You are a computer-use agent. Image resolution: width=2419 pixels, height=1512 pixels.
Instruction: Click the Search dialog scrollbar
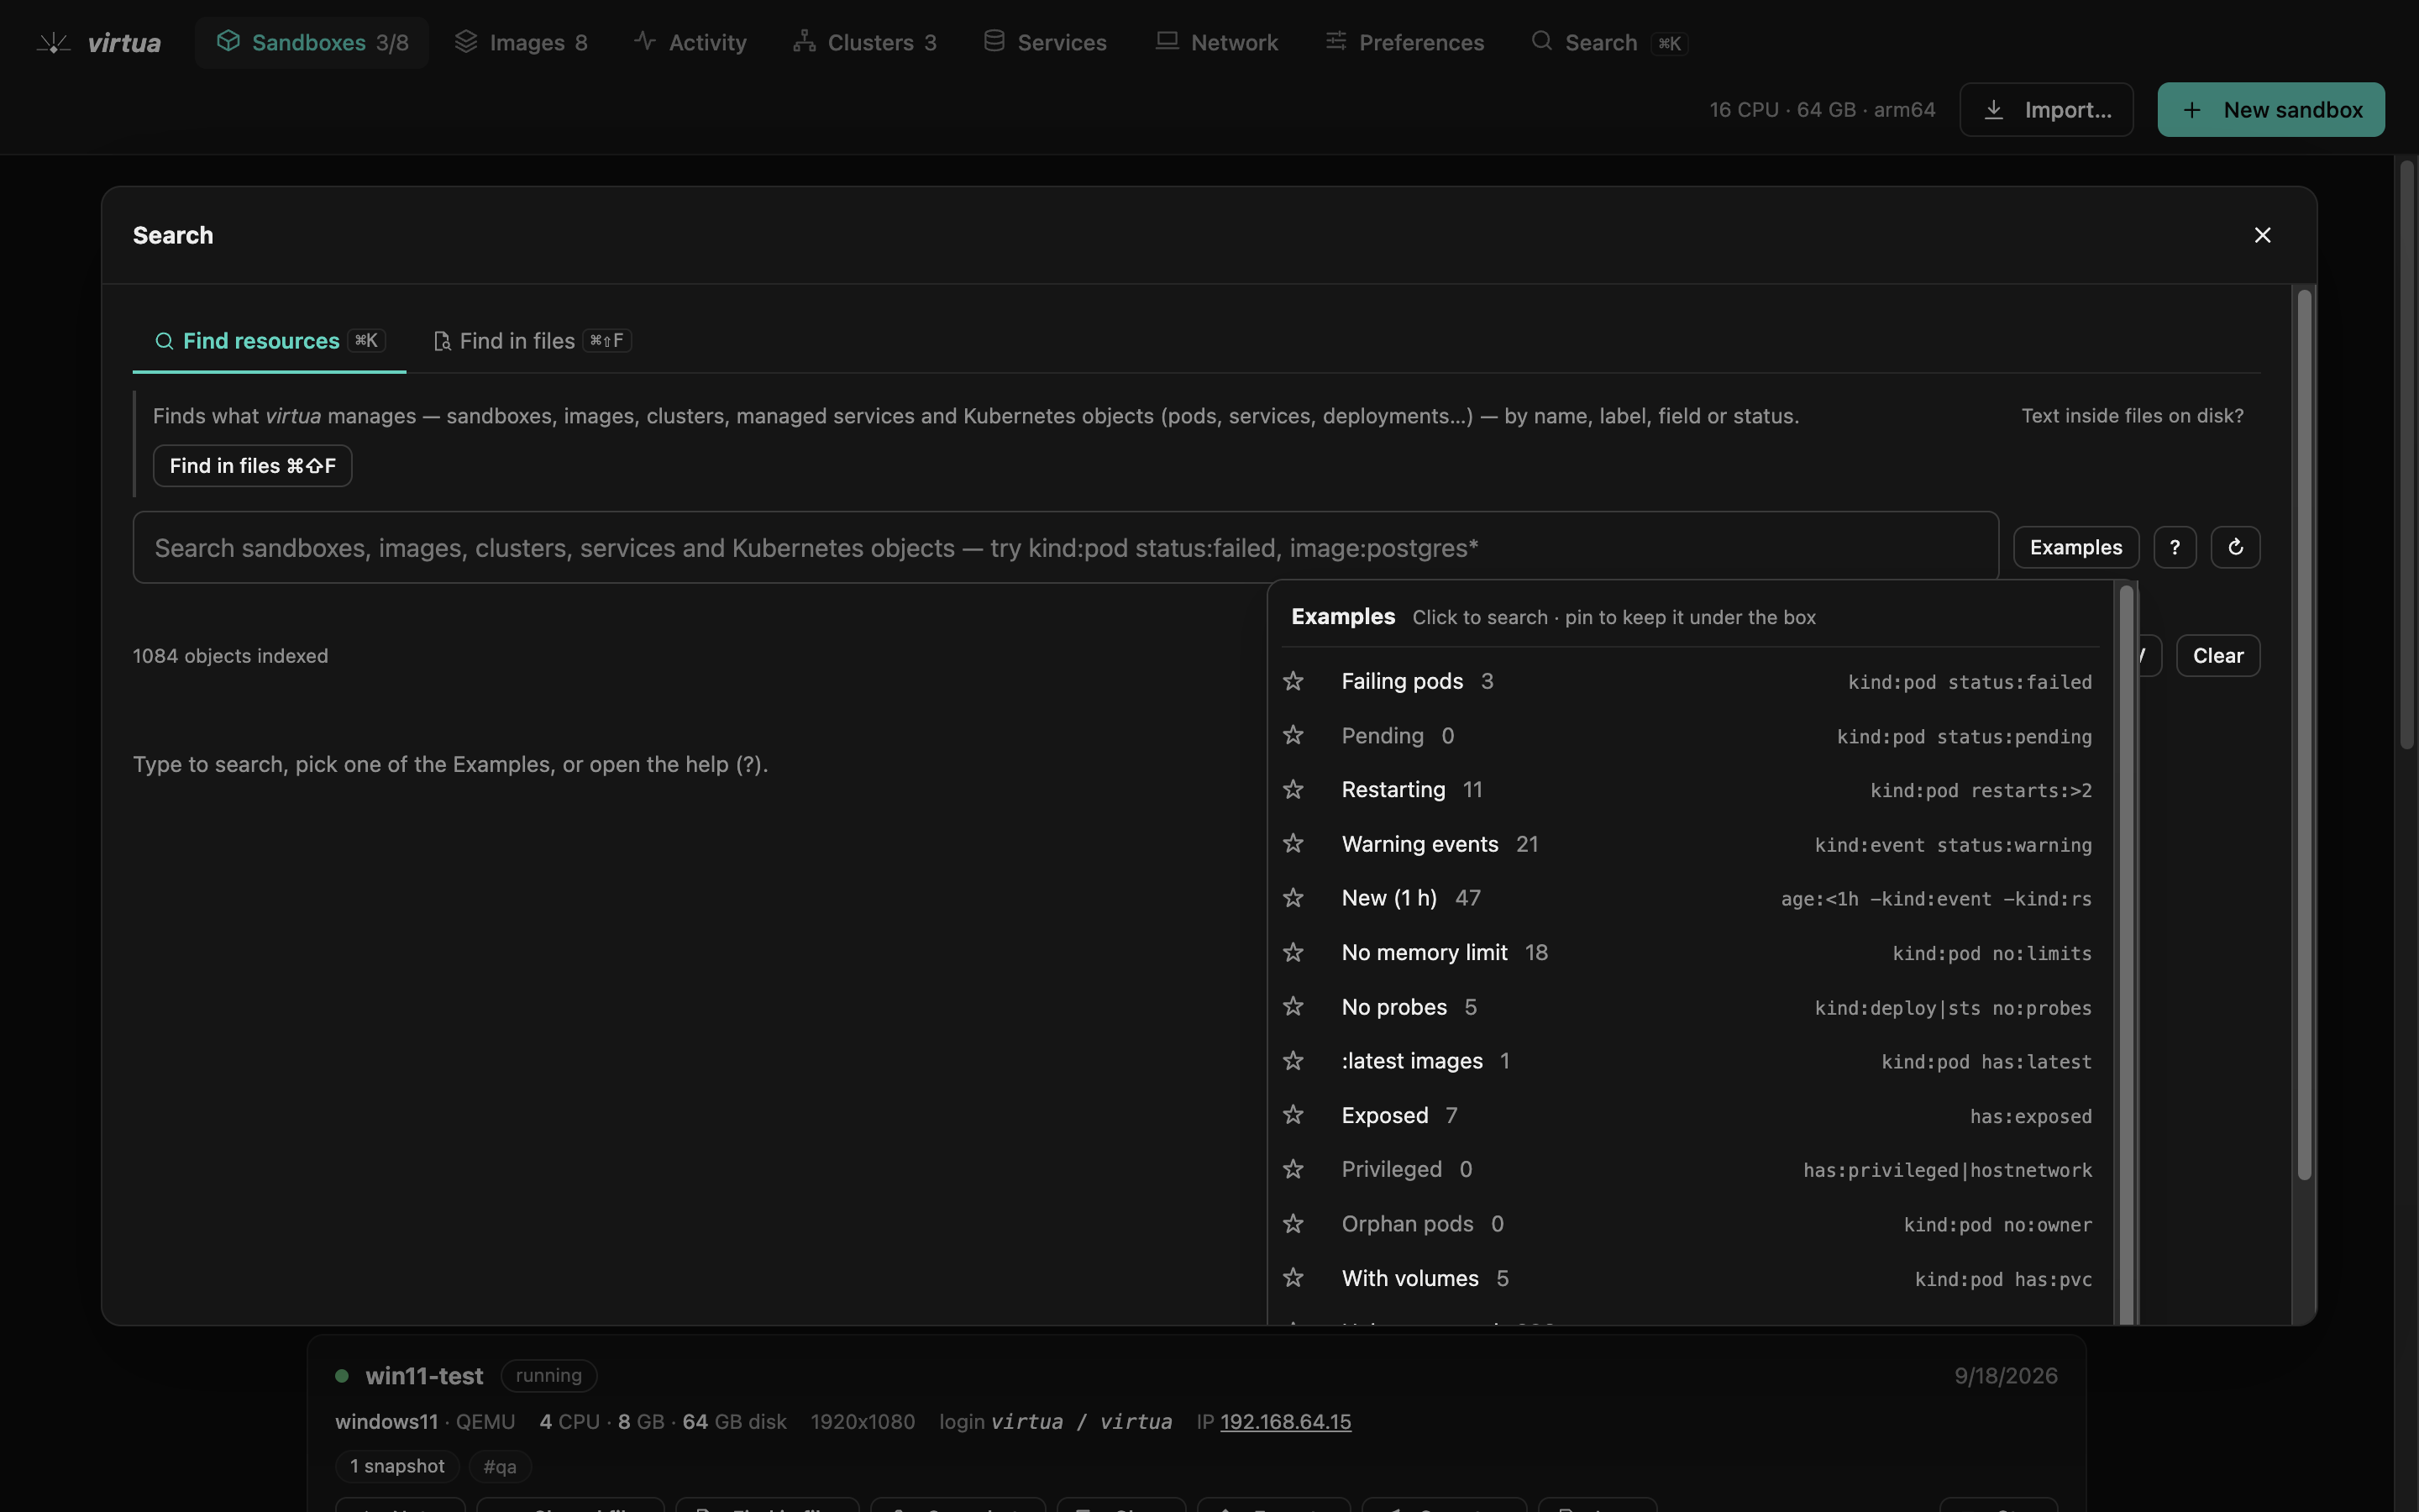coord(2304,735)
